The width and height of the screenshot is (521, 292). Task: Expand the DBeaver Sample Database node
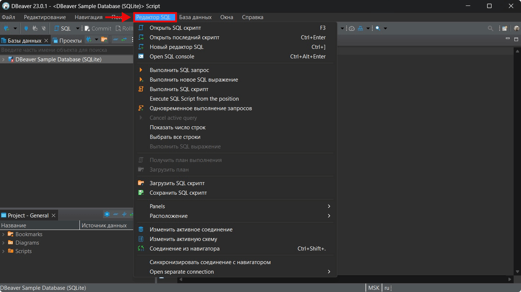click(3, 59)
